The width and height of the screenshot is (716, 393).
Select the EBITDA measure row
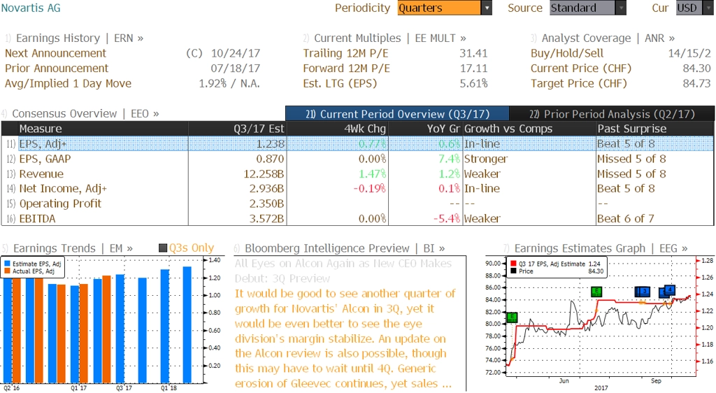click(357, 219)
